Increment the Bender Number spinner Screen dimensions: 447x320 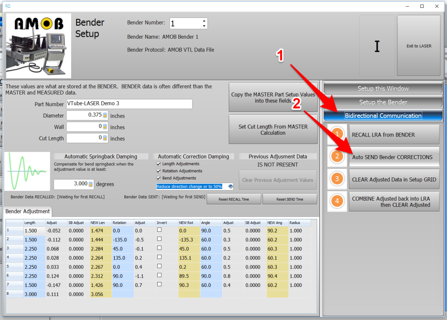pos(204,21)
